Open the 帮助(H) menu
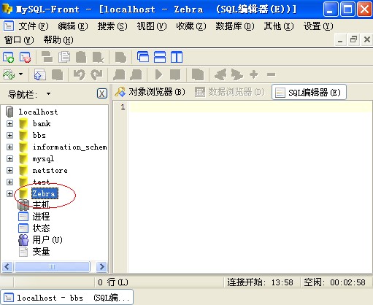 58,40
